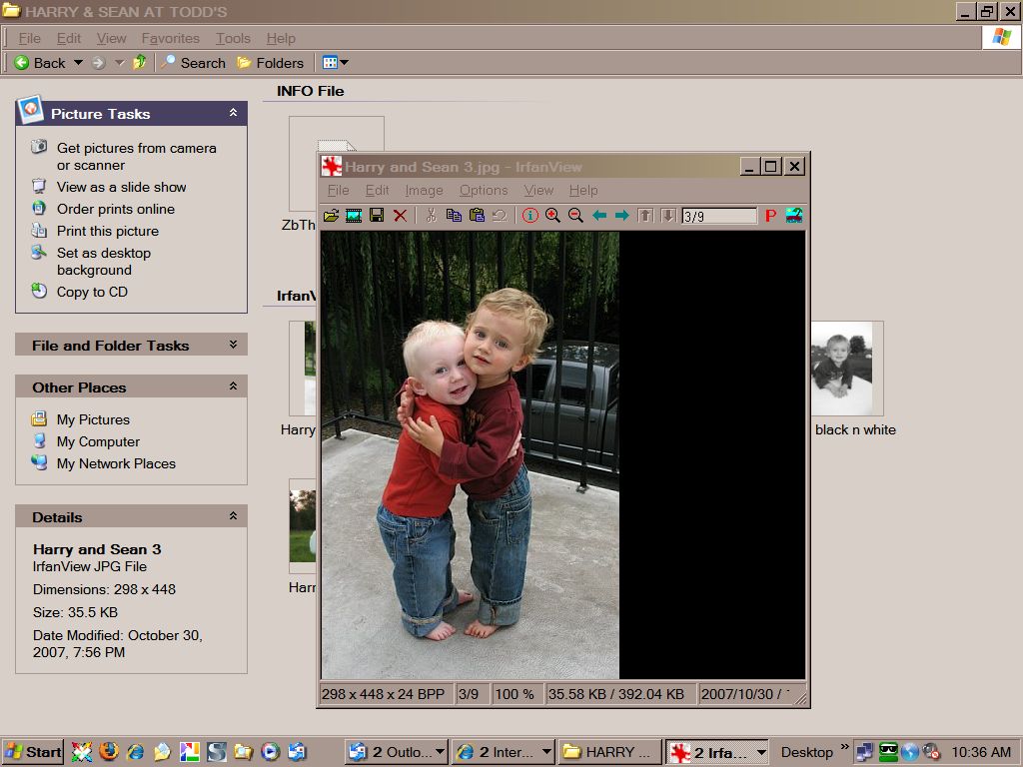Open image information with the red i icon

tap(529, 215)
